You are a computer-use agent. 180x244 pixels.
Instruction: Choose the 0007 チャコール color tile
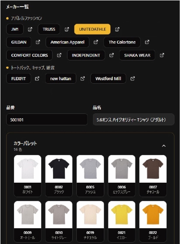click(x=153, y=175)
